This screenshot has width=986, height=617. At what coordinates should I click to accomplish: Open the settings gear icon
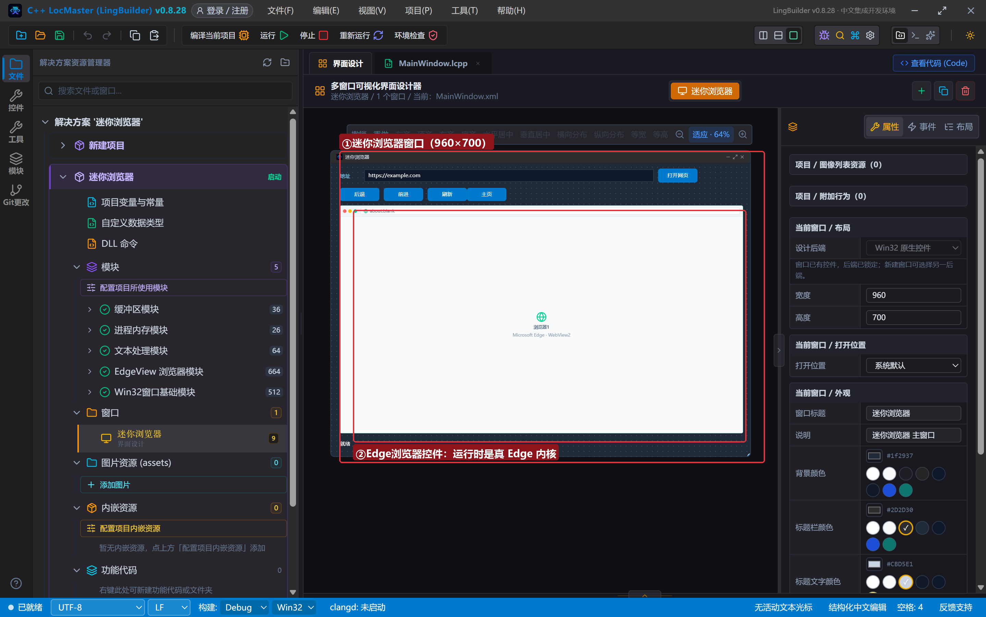[870, 36]
